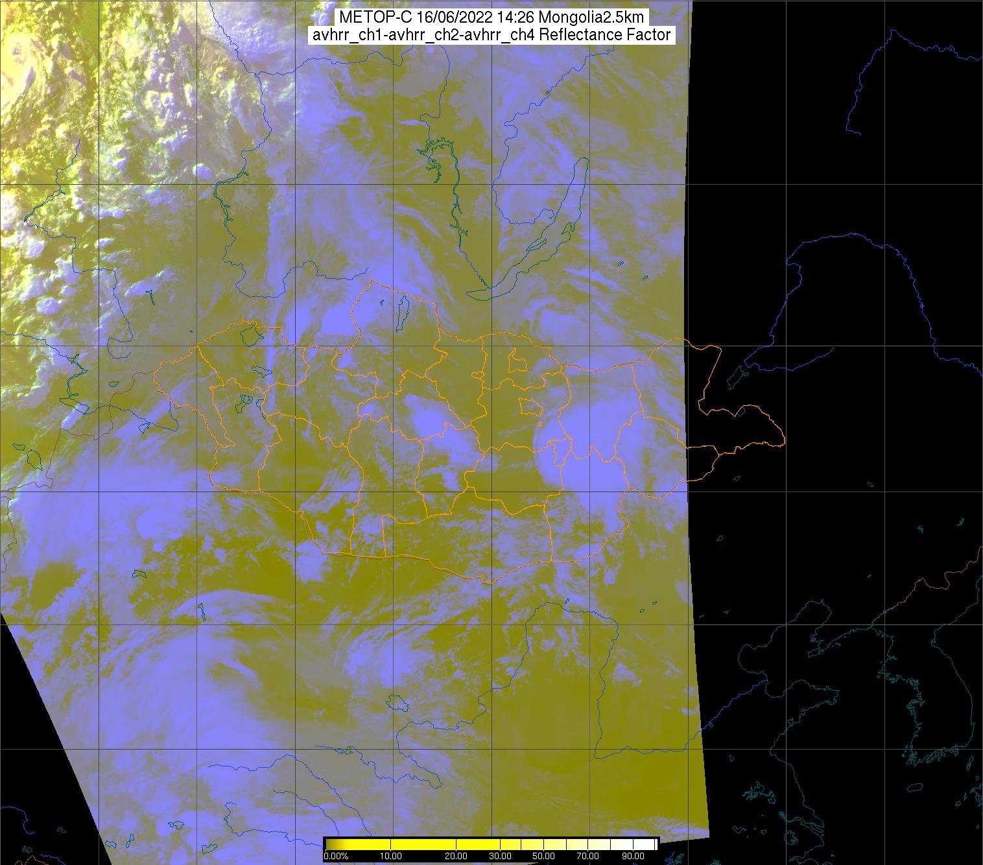Click the METOP-C 16/06/2022 title text

tap(490, 18)
